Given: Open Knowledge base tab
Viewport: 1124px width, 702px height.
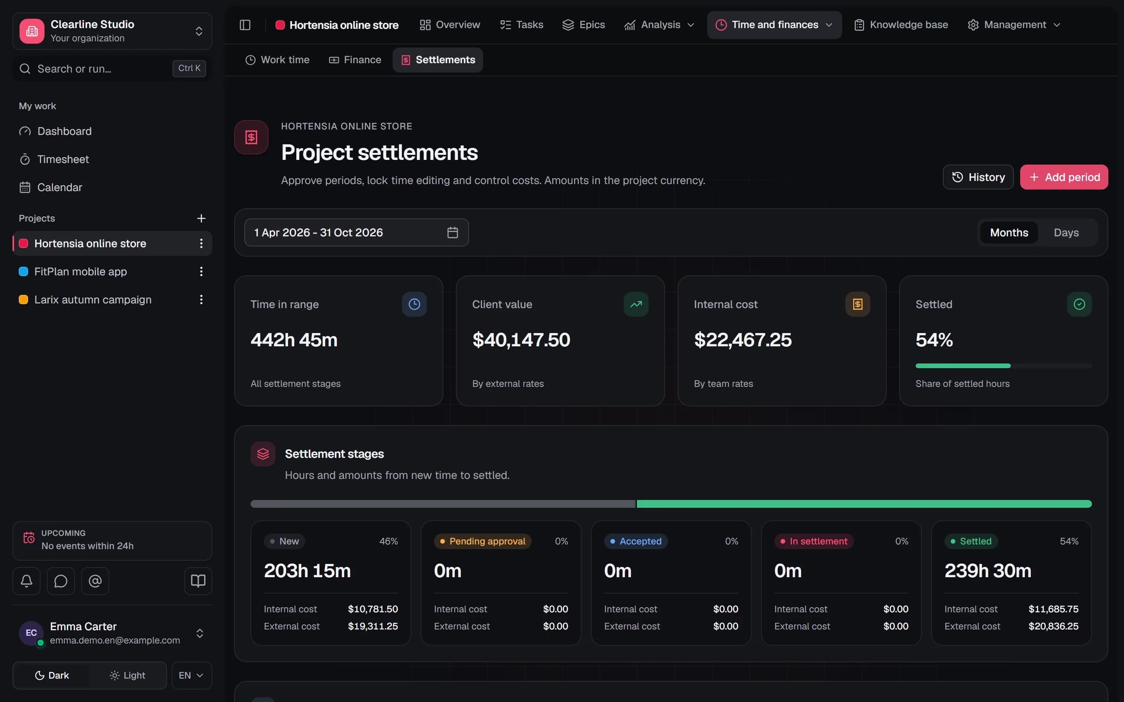Looking at the screenshot, I should click(901, 25).
